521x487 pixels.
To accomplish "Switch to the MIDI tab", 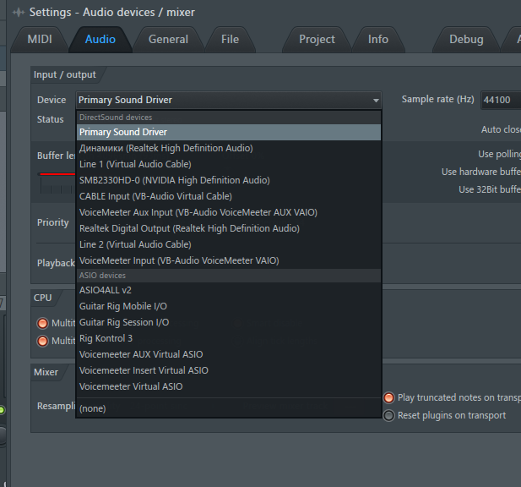I will [40, 39].
